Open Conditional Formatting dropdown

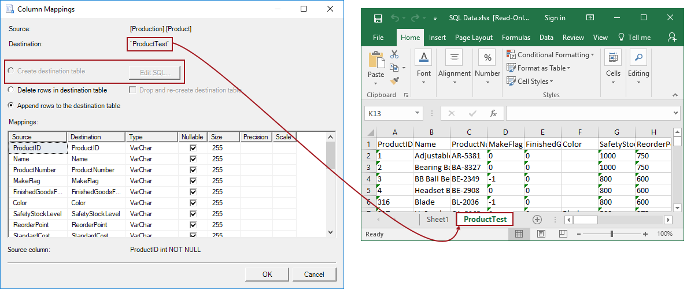tap(551, 55)
